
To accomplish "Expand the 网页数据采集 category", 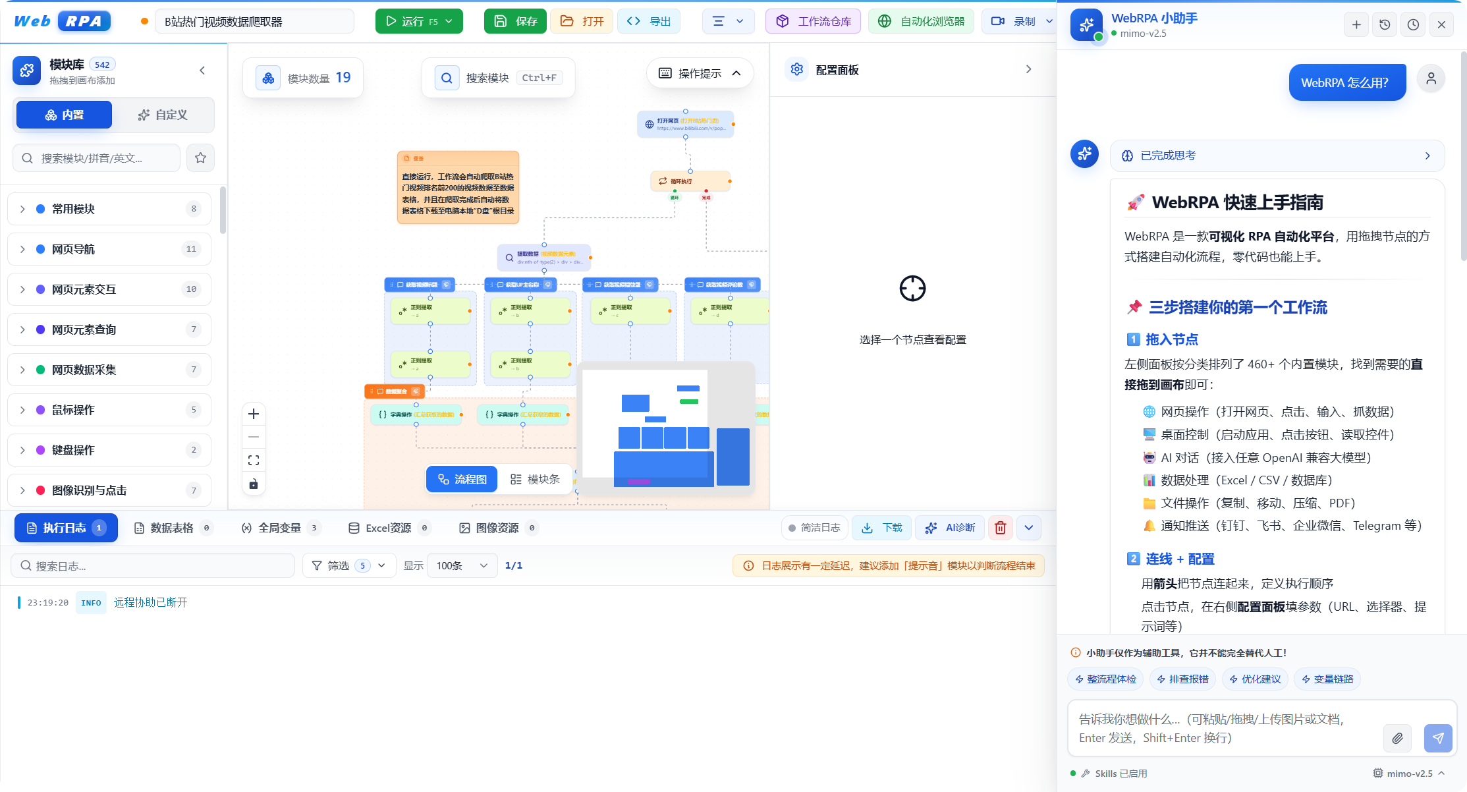I will pos(109,370).
